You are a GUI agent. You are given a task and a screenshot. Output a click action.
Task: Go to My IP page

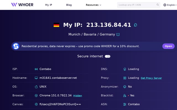pos(49,5)
